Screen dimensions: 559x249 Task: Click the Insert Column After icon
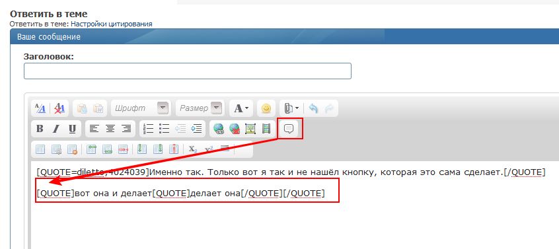click(x=158, y=149)
